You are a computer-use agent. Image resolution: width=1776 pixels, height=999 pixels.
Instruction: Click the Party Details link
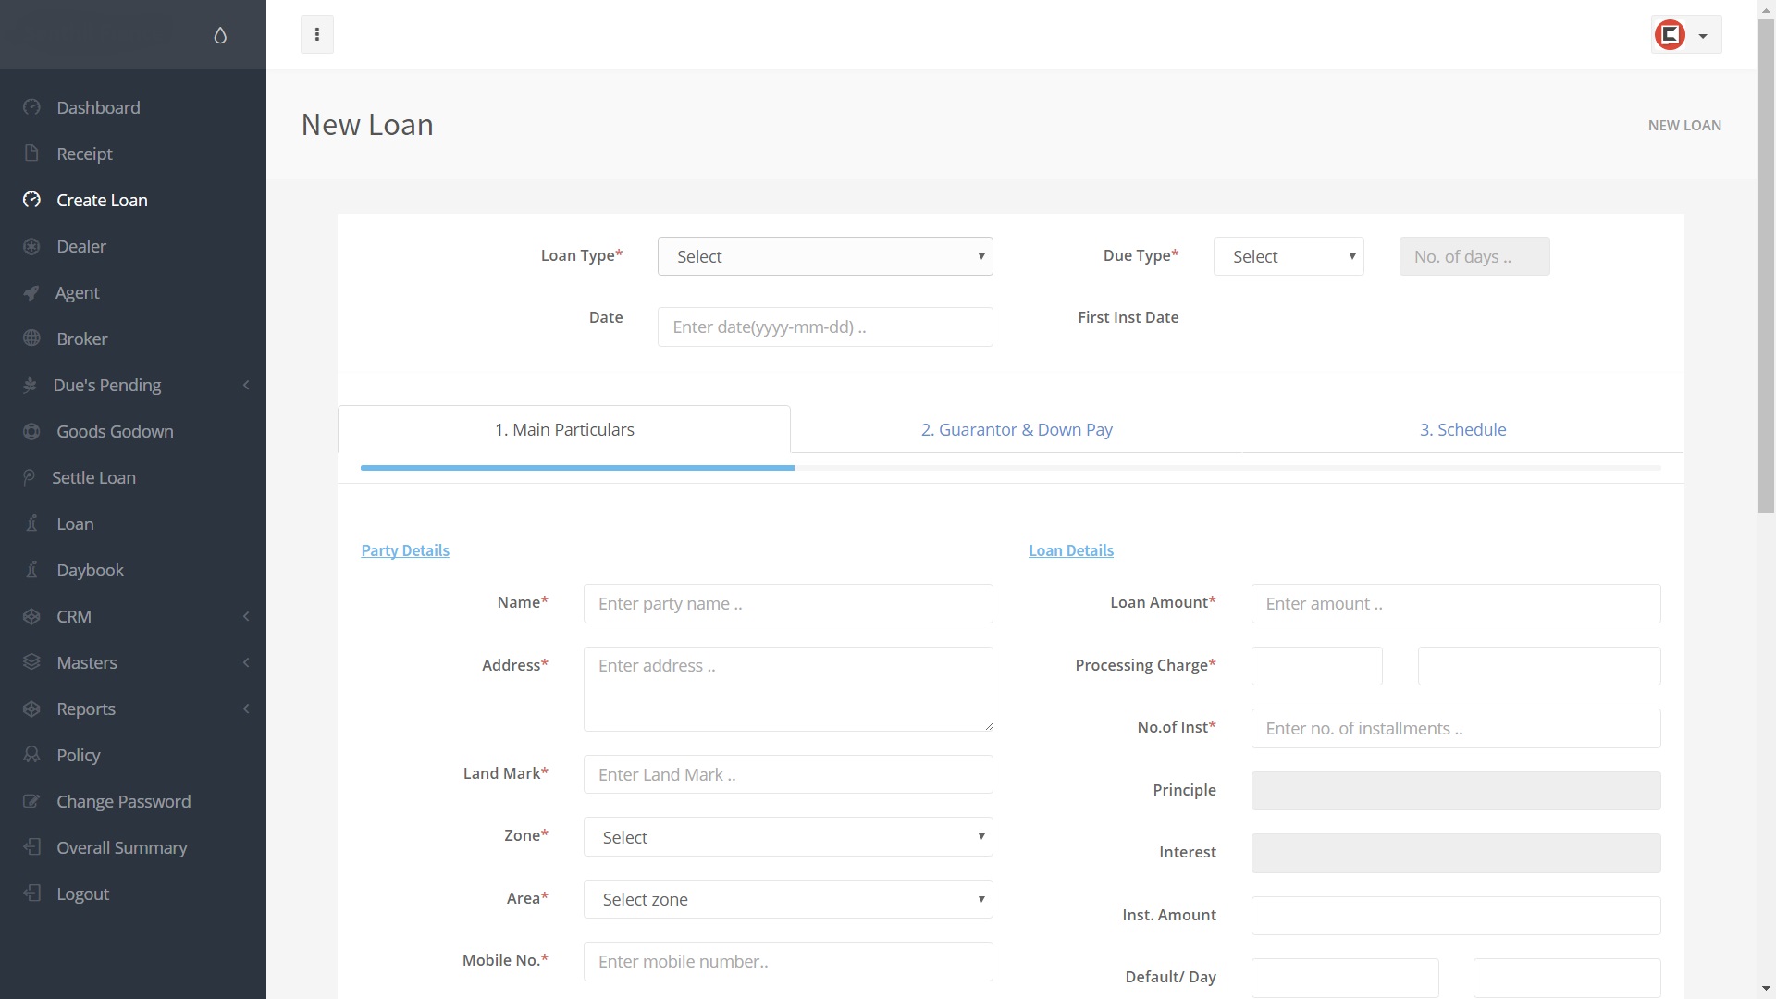tap(405, 550)
